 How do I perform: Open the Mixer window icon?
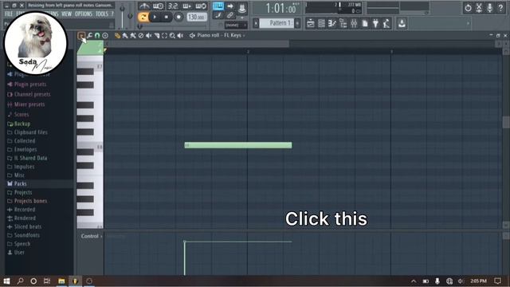click(x=354, y=23)
